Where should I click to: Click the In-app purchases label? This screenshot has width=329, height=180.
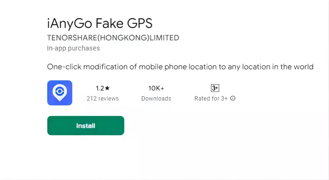tap(74, 48)
